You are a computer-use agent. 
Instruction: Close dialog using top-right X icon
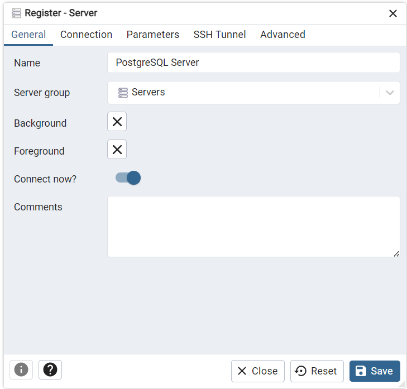(x=392, y=13)
